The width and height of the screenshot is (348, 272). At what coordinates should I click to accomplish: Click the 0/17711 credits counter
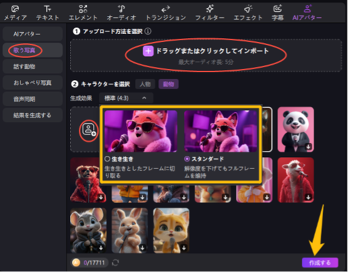click(x=94, y=263)
